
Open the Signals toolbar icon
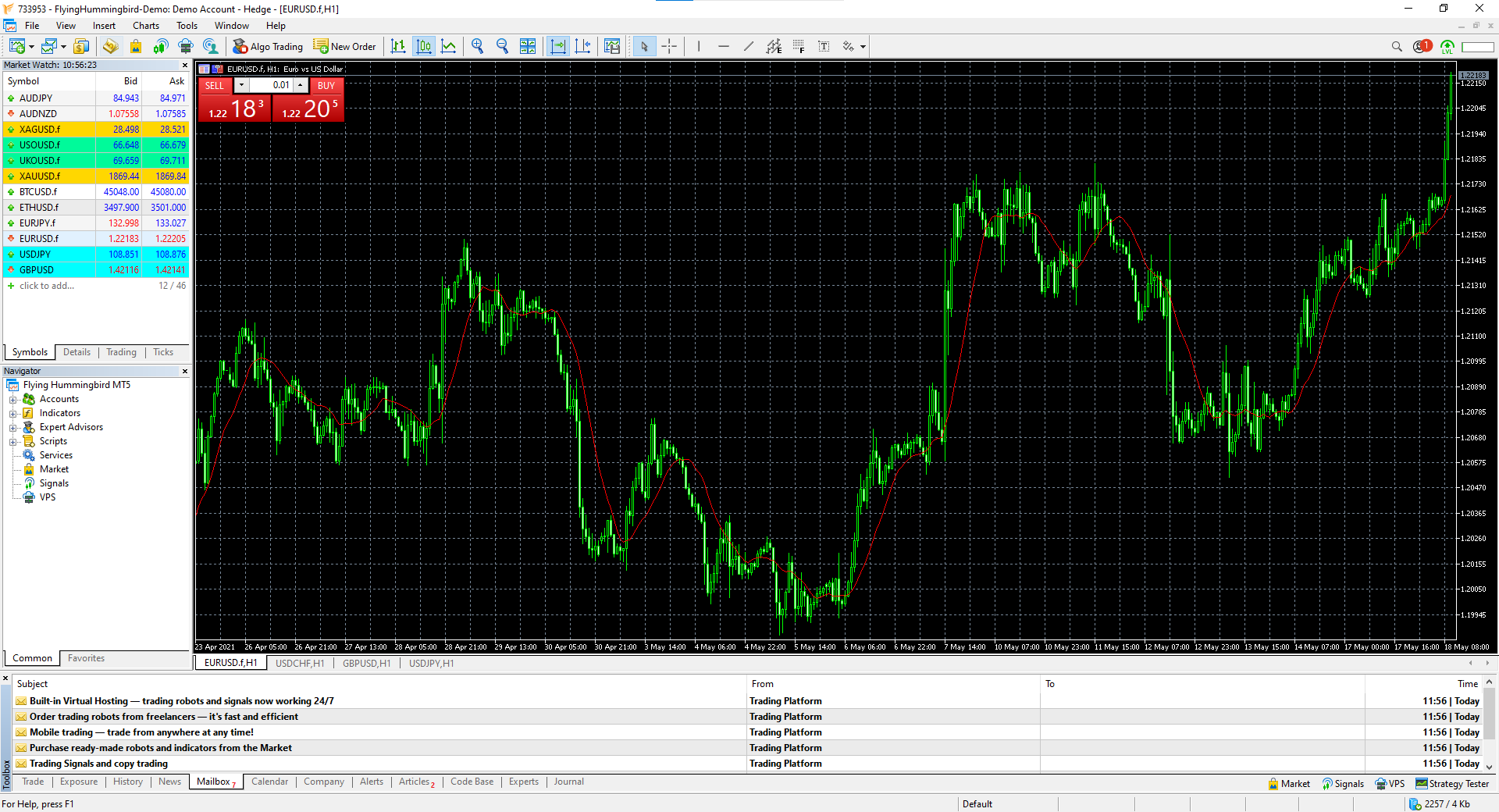tap(161, 47)
